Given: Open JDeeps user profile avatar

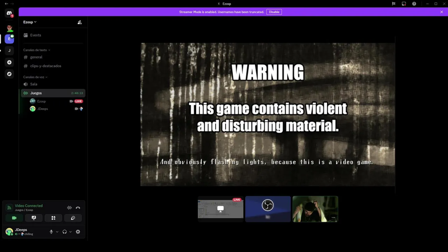Looking at the screenshot, I should click(9, 232).
